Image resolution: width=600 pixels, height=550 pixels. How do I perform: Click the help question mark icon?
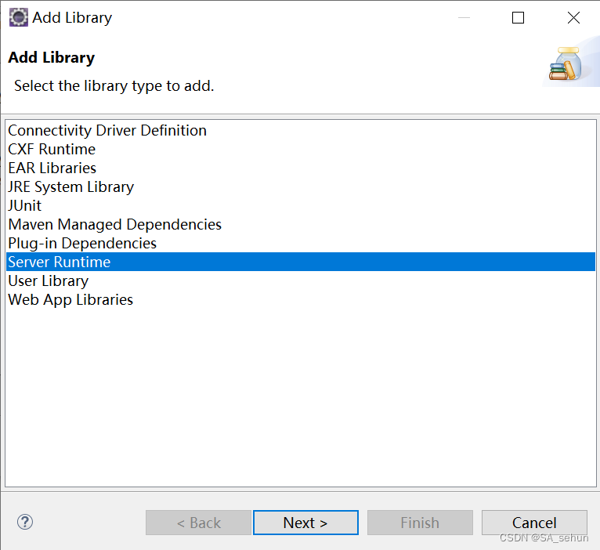point(25,522)
